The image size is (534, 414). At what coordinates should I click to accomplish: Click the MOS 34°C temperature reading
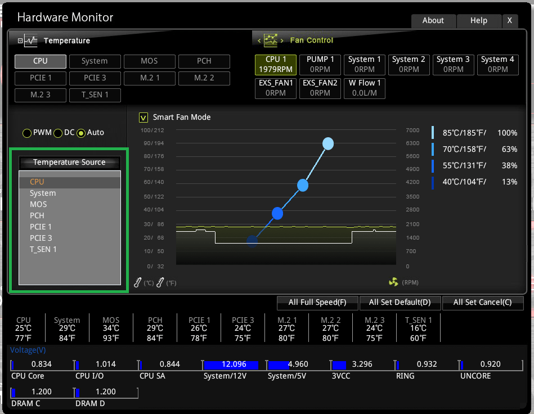111,329
